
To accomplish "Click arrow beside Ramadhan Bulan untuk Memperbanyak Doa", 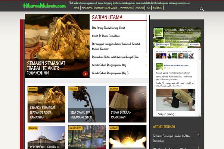I will 146,57.
